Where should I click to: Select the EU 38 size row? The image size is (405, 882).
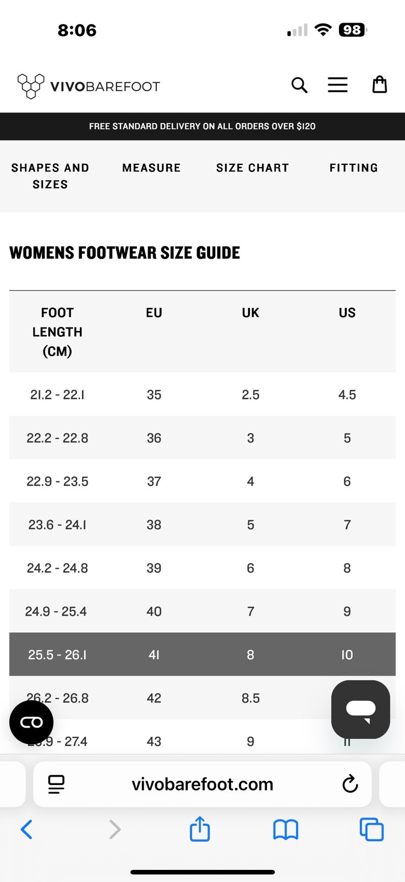202,524
